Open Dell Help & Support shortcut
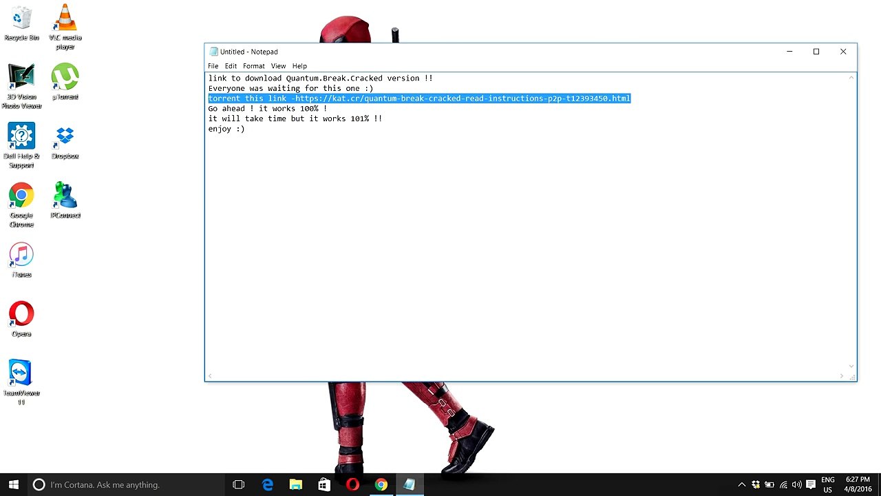Viewport: 881px width, 496px height. pyautogui.click(x=21, y=146)
